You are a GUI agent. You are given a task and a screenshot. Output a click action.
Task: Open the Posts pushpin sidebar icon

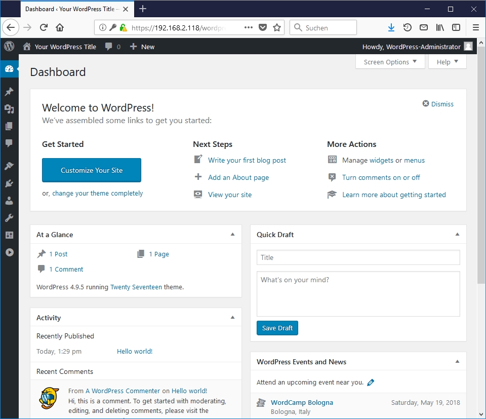[x=9, y=92]
